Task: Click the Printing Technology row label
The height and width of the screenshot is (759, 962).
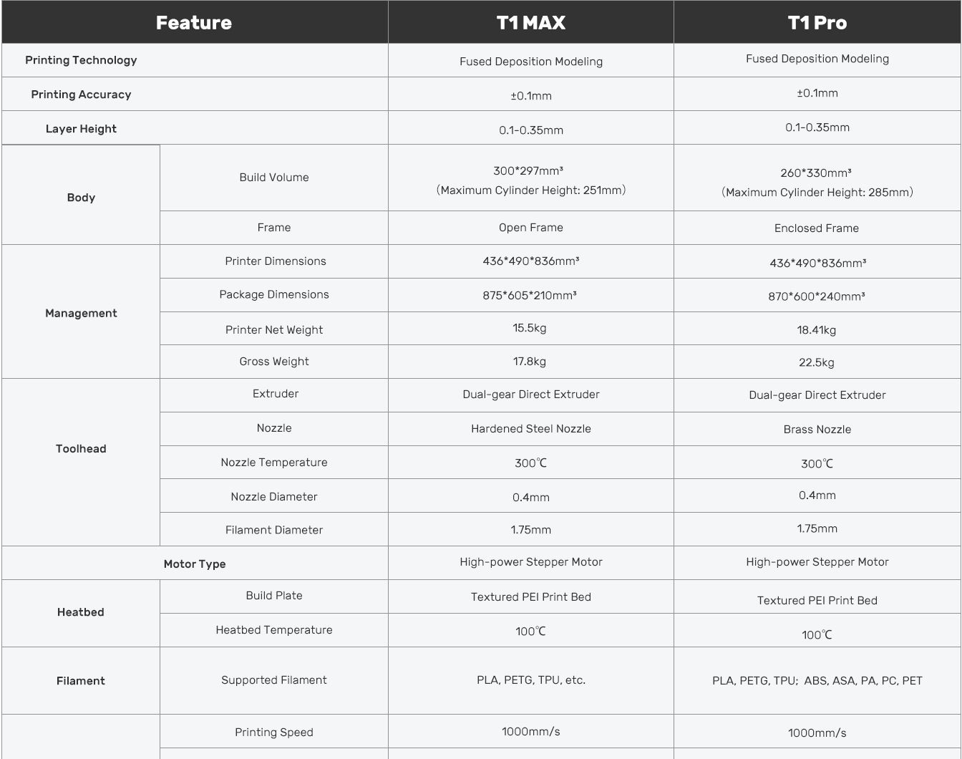Action: pos(81,60)
